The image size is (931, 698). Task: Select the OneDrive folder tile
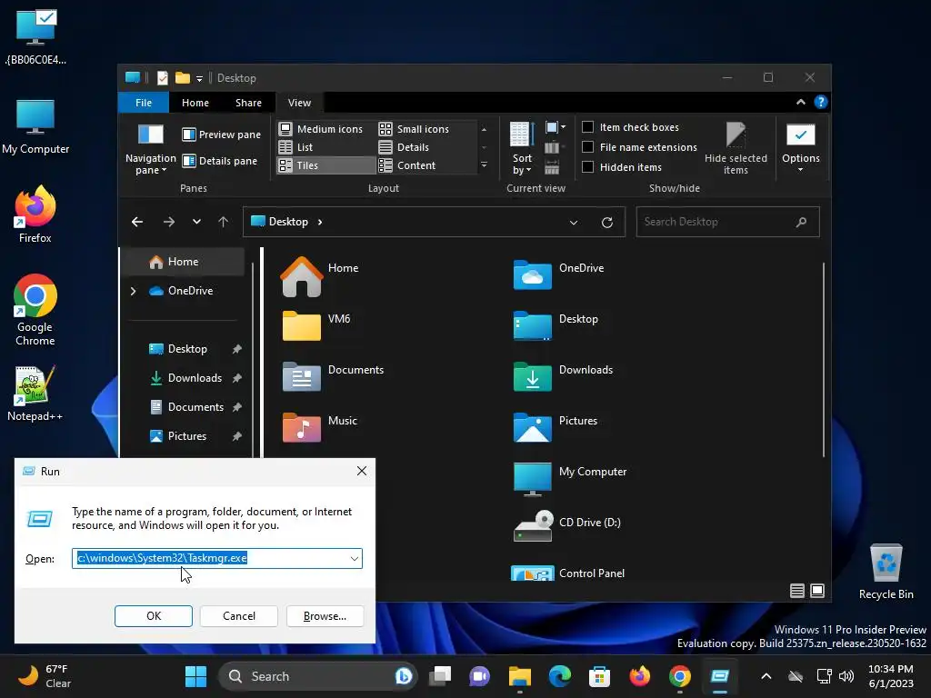(558, 274)
